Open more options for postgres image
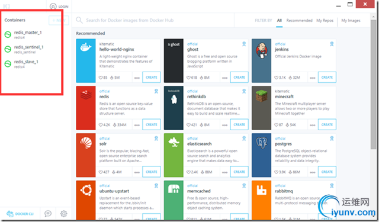 313,172
